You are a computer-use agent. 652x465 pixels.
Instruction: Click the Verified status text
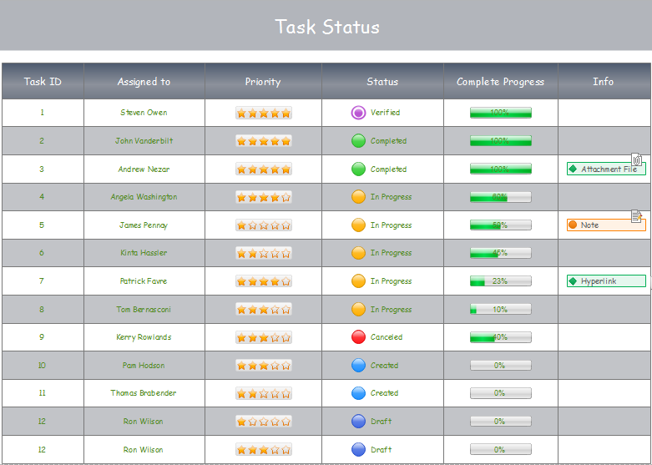pyautogui.click(x=386, y=113)
